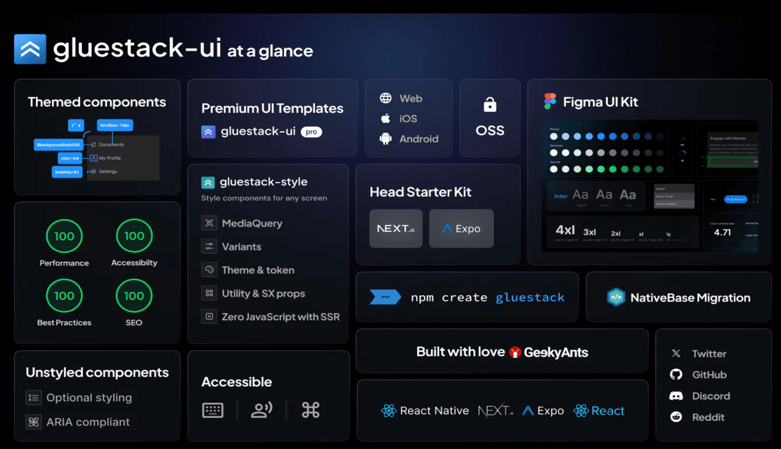
Task: Select Settings in themed components menu
Action: pos(108,171)
